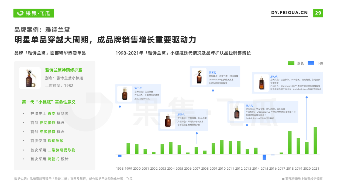Click the 第六代 generation title

[x=249, y=106]
